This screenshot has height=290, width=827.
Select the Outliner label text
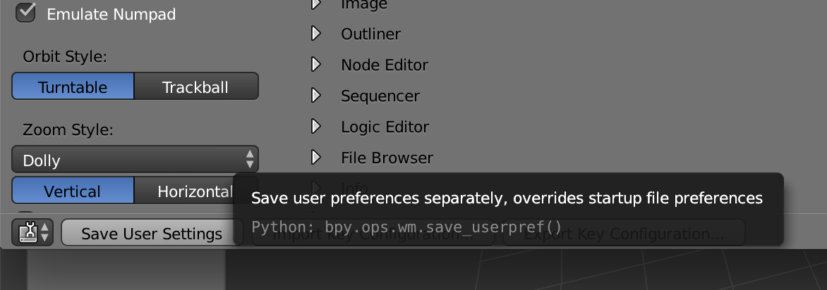coord(370,34)
